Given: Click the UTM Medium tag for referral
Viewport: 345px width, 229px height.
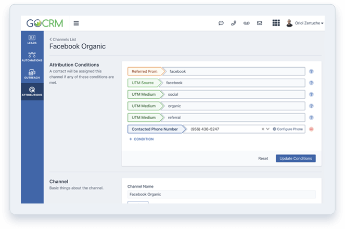Looking at the screenshot, I should point(145,118).
